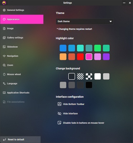Screen dimensions: 133x143
Task: Click the Navigation signpost icon
Action: [4, 56]
